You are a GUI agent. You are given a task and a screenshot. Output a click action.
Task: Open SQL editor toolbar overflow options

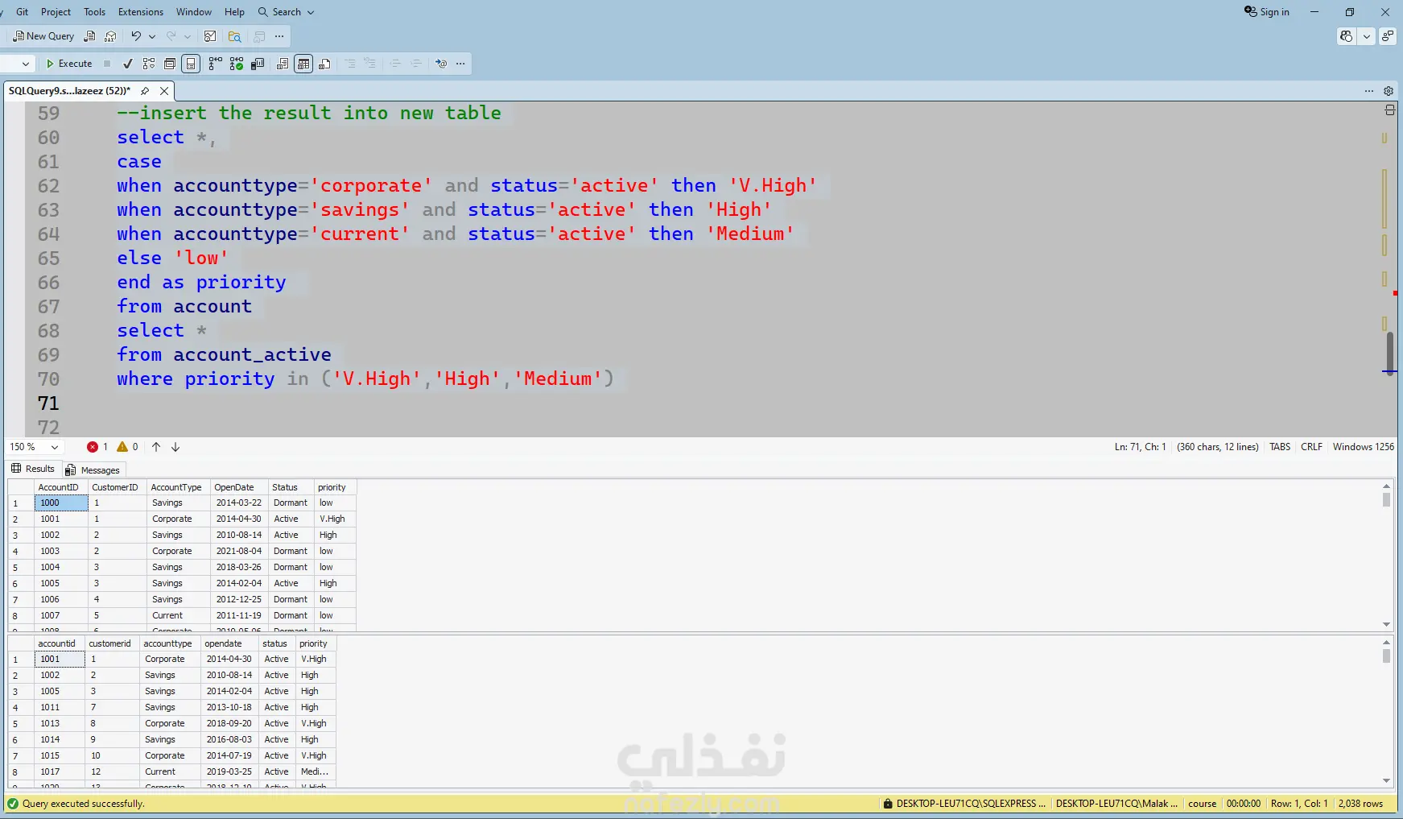pos(460,64)
